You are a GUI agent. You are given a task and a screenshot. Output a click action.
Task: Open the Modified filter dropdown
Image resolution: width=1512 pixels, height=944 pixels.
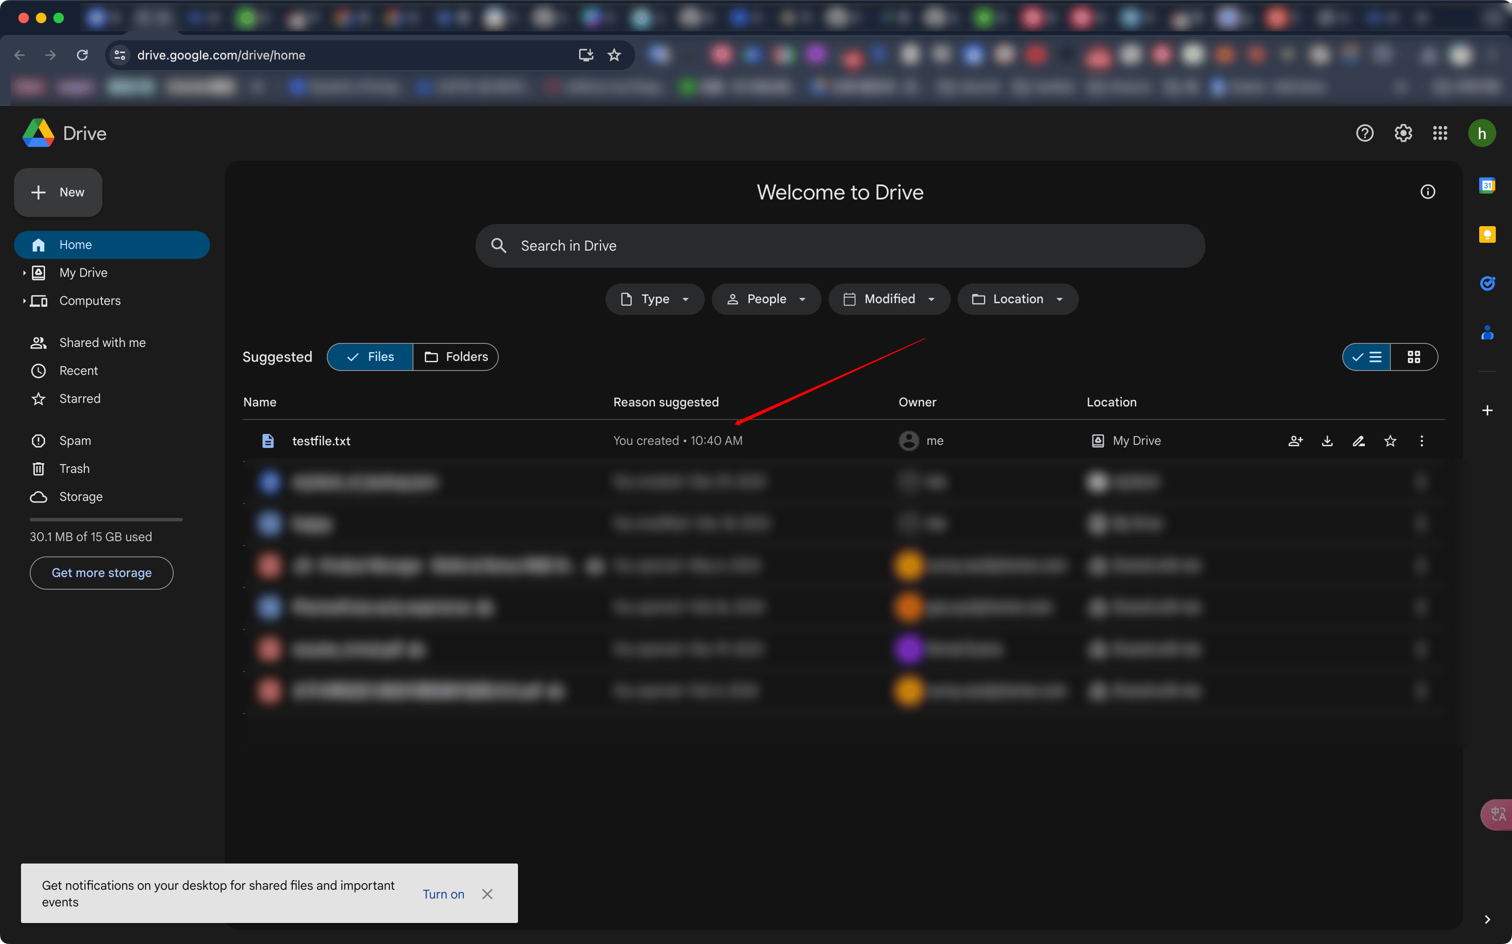tap(889, 299)
